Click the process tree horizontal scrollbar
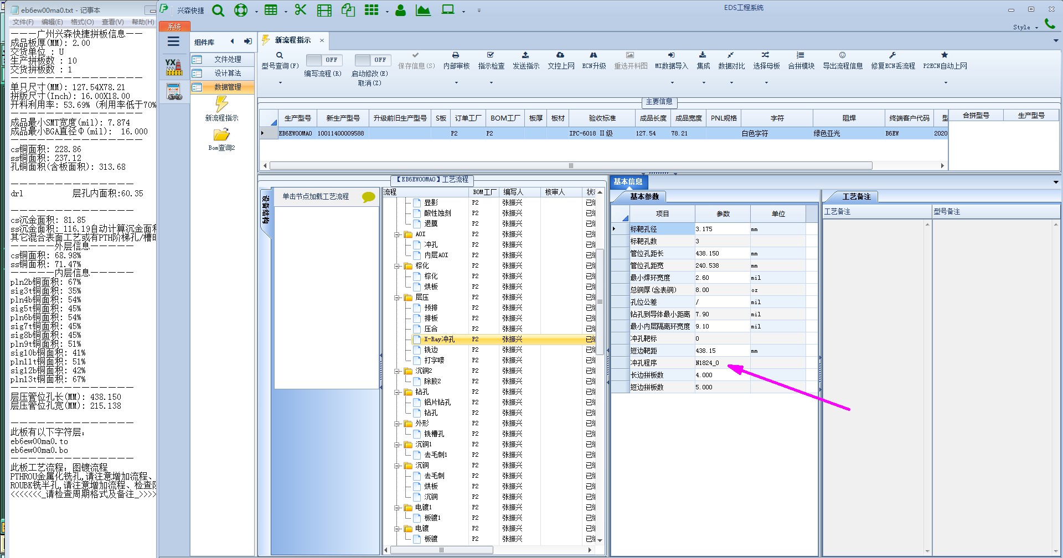Image resolution: width=1063 pixels, height=558 pixels. tap(441, 550)
